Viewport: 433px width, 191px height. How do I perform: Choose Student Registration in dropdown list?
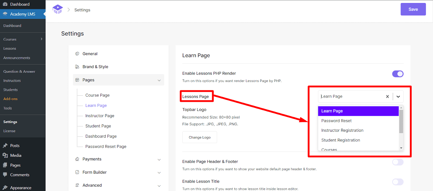(358, 140)
